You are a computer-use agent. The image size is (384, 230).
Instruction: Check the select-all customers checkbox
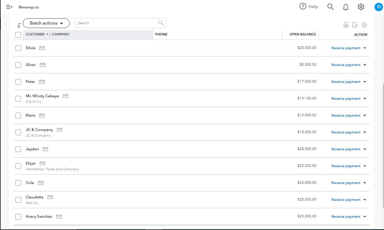[x=18, y=35]
